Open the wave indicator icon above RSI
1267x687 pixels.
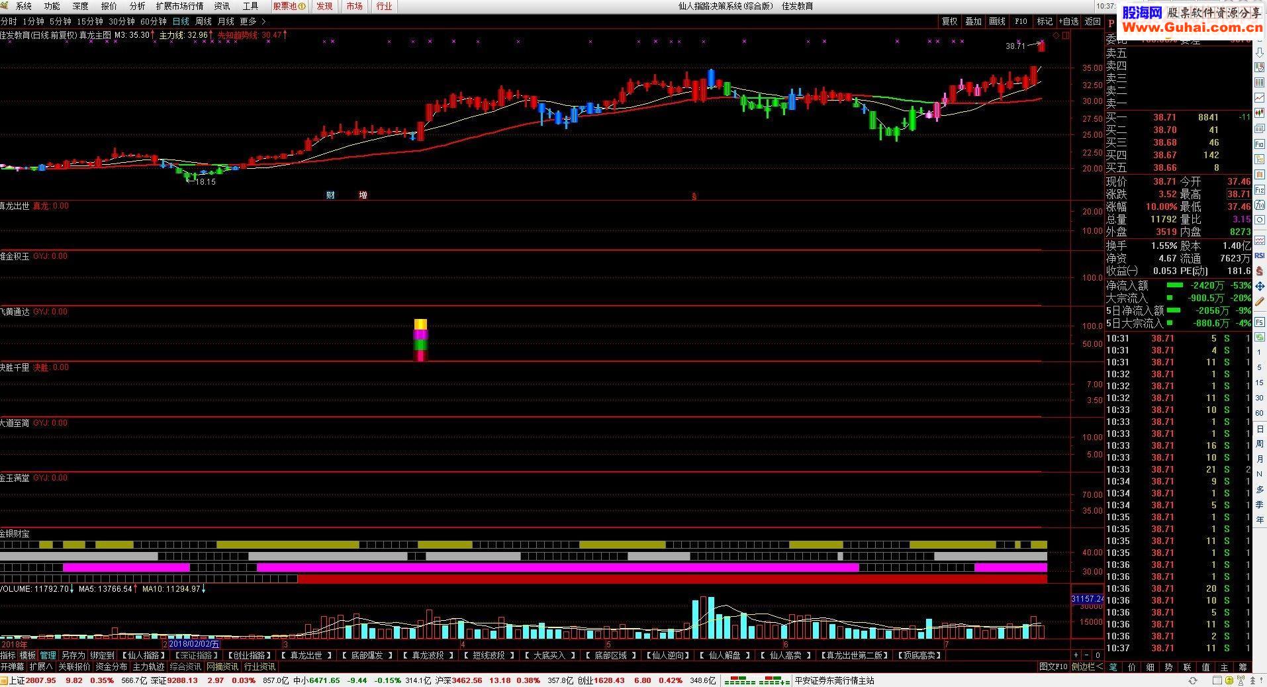click(x=1260, y=241)
